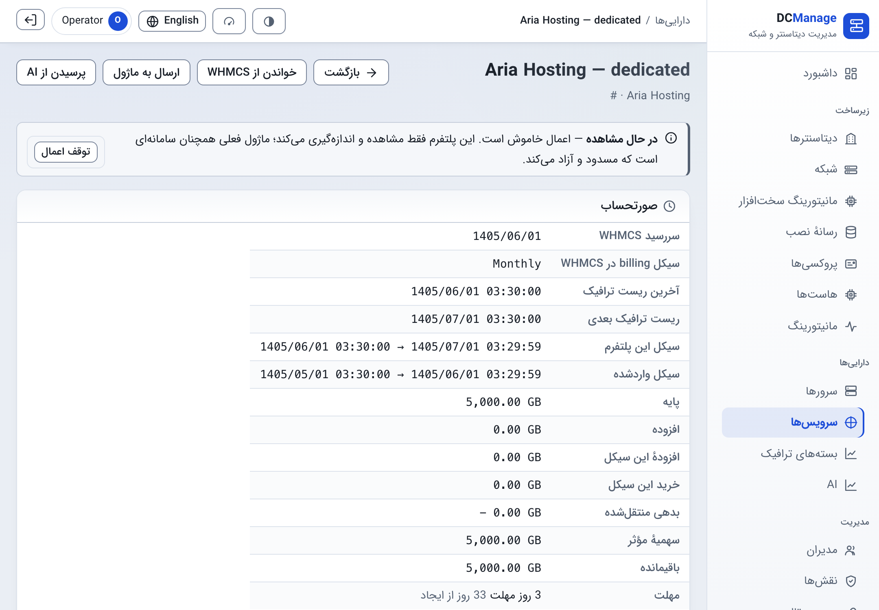Click توقف اعمال button in banner
Image resolution: width=879 pixels, height=610 pixels.
pyautogui.click(x=66, y=152)
